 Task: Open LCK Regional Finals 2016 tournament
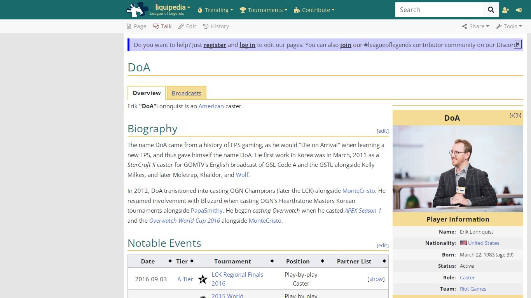click(x=237, y=279)
